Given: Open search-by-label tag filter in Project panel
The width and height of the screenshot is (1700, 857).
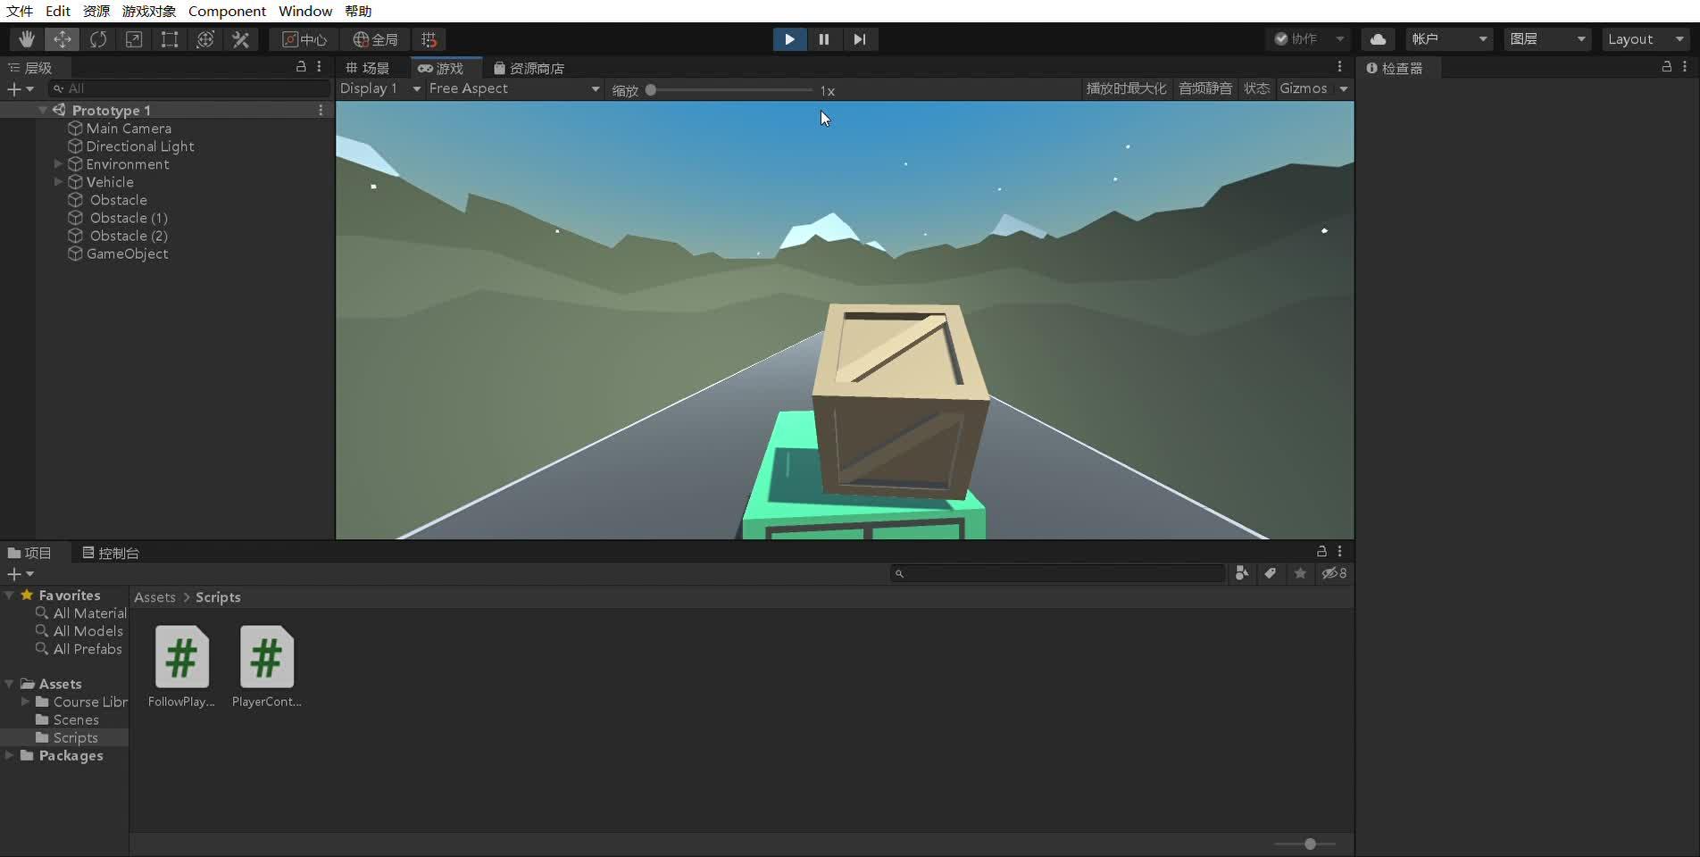Looking at the screenshot, I should click(x=1270, y=574).
